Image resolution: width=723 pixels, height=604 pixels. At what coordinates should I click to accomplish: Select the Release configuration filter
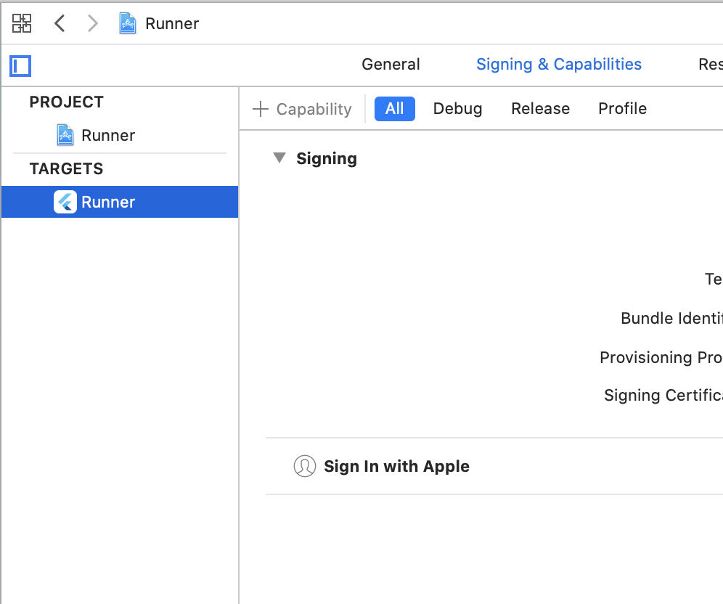(x=540, y=109)
